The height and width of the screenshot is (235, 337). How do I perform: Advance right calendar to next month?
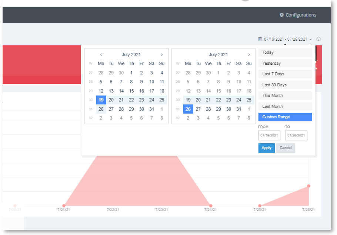coord(249,55)
